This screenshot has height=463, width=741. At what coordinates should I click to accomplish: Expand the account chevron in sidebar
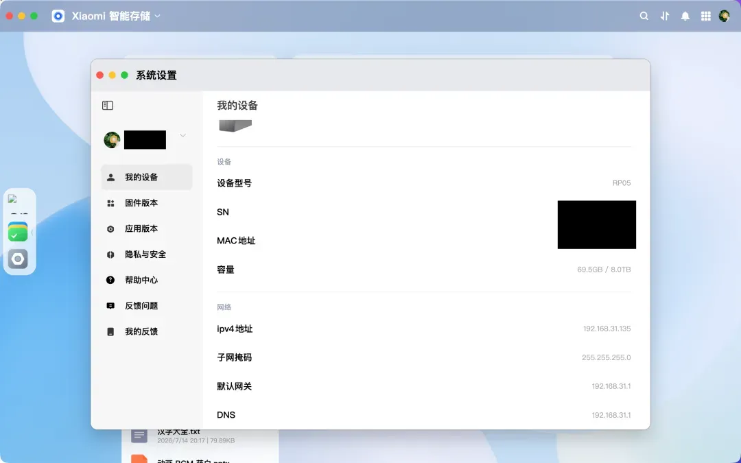point(183,136)
